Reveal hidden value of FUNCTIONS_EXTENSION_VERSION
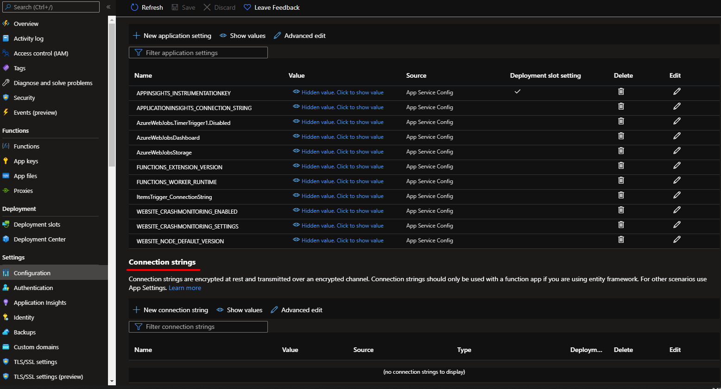This screenshot has width=721, height=389. (338, 167)
